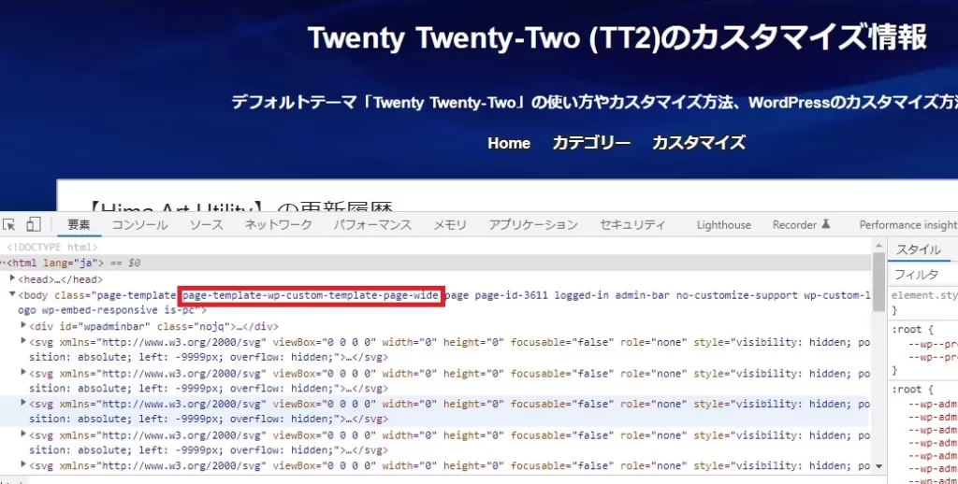Select the html lang="ja" line

click(436, 263)
